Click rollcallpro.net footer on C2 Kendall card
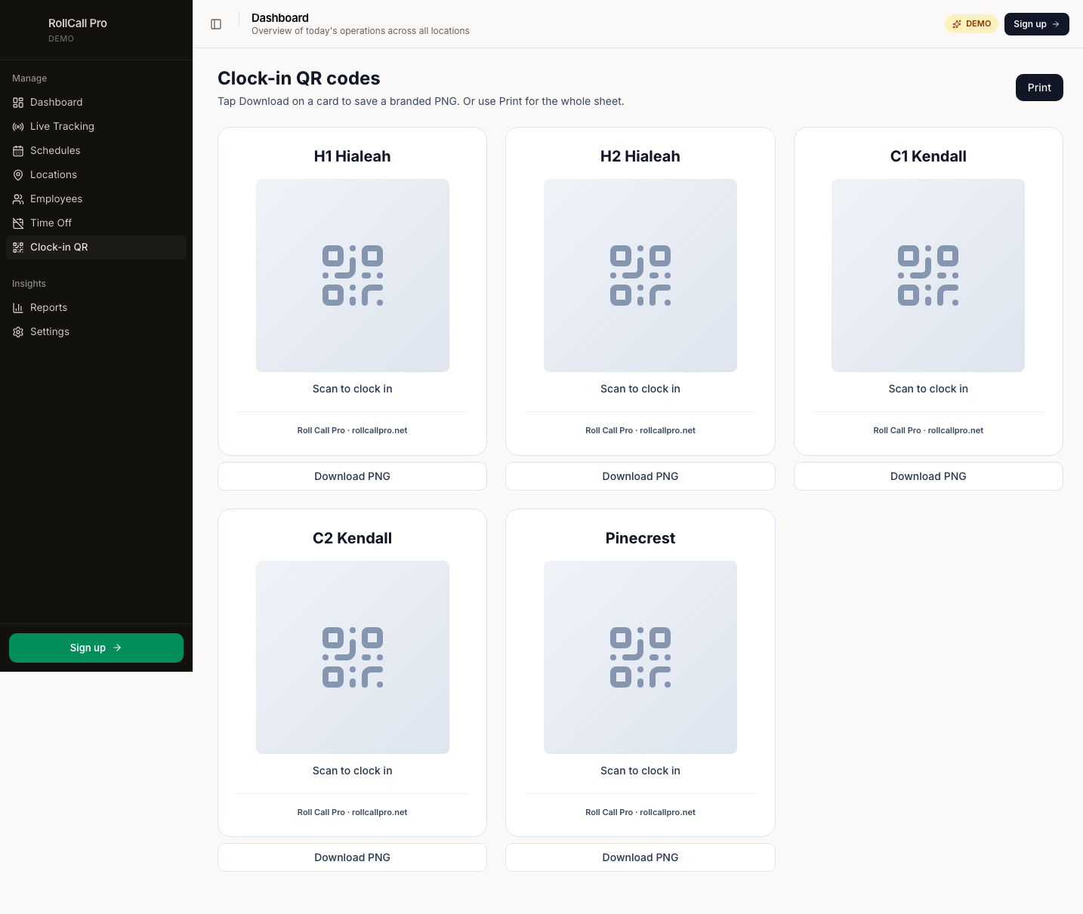Image resolution: width=1083 pixels, height=914 pixels. 379,812
